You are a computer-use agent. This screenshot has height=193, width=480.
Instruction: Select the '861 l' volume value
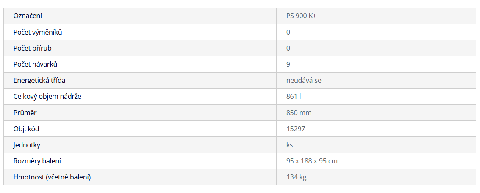pyautogui.click(x=294, y=96)
